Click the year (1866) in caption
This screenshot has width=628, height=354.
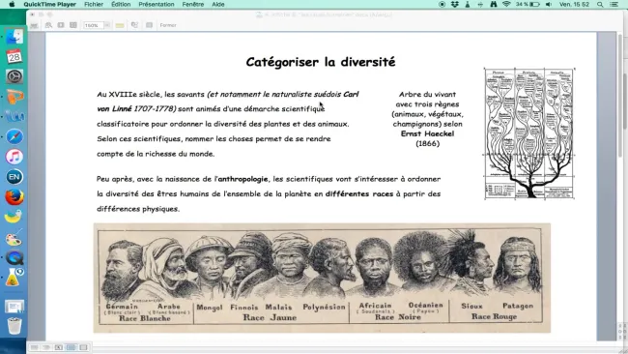427,143
